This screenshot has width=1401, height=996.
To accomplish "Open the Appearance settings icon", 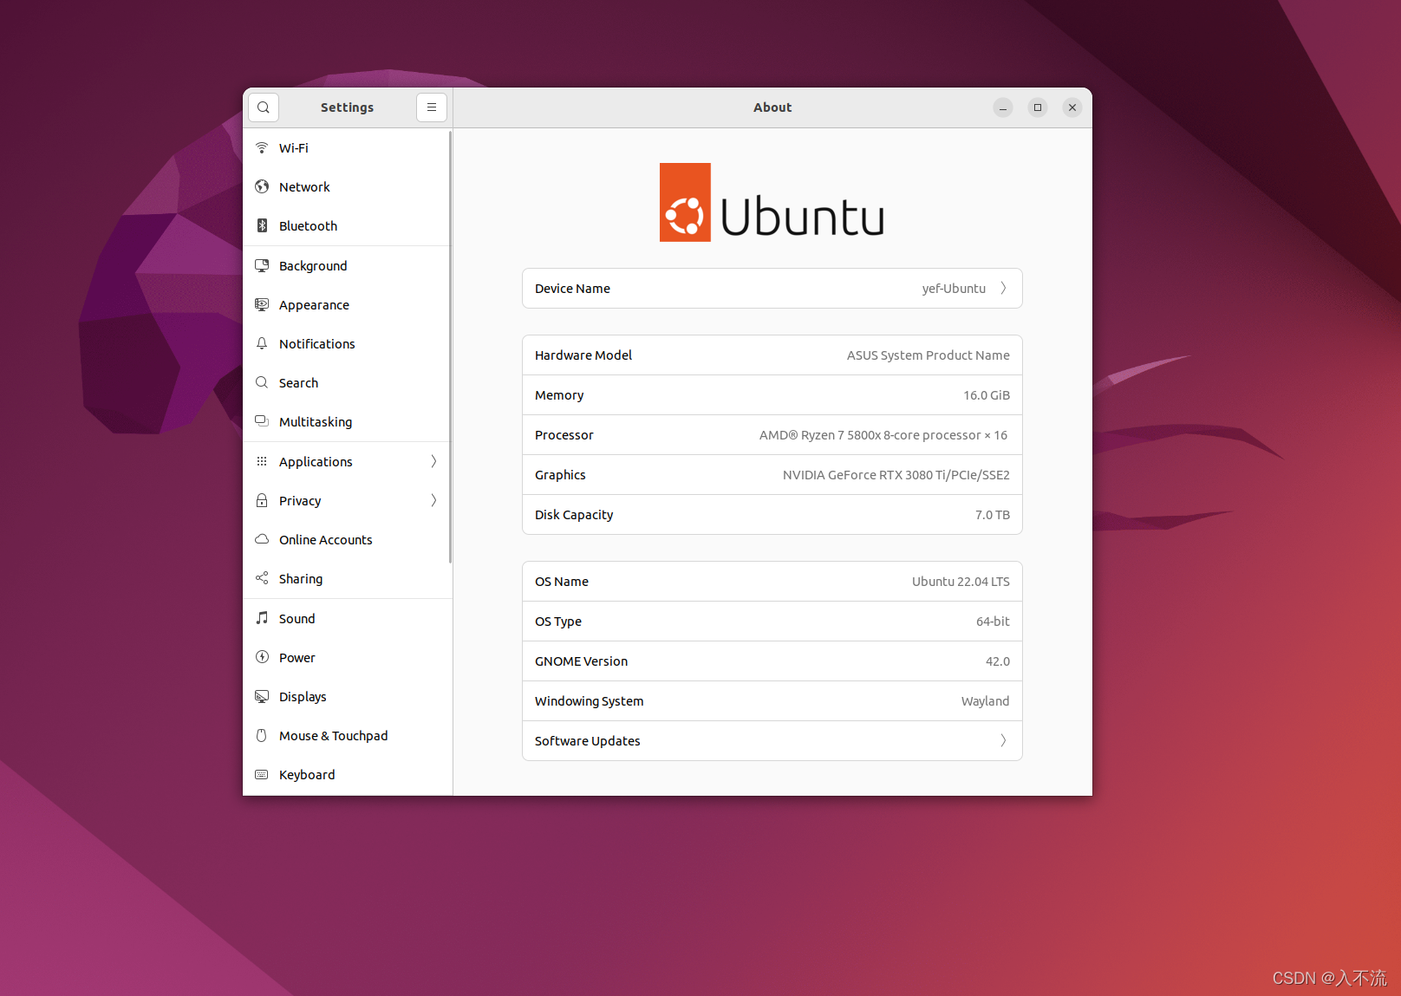I will click(263, 304).
